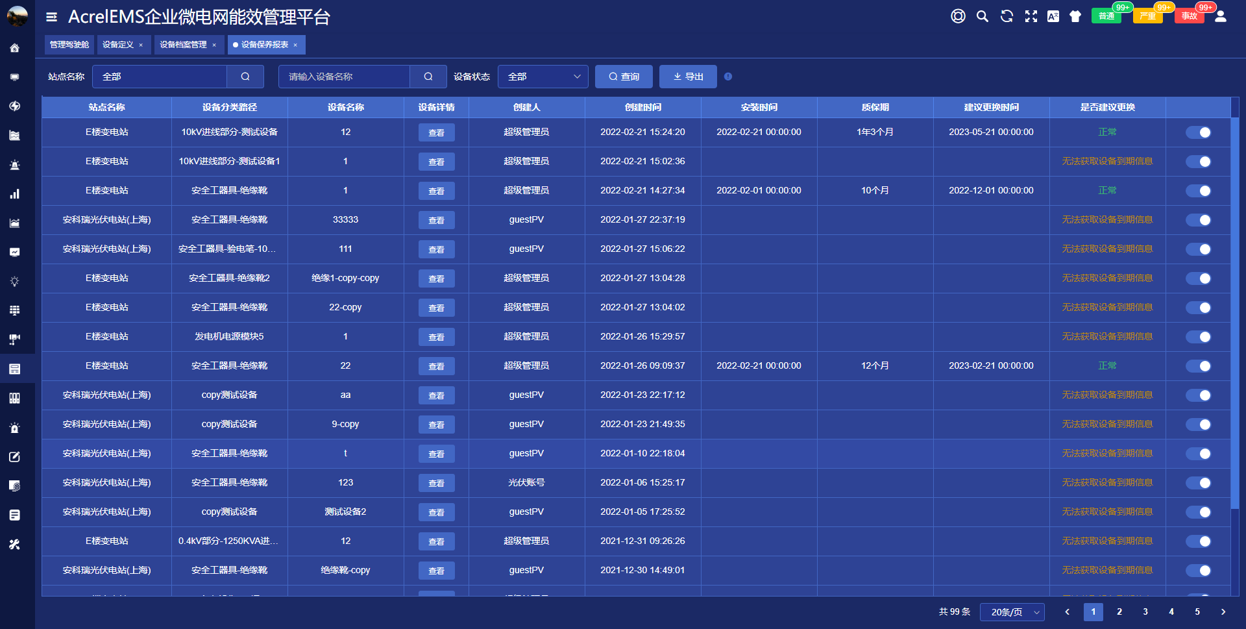Toggle the switch in the 33333 device row

[x=1197, y=220]
